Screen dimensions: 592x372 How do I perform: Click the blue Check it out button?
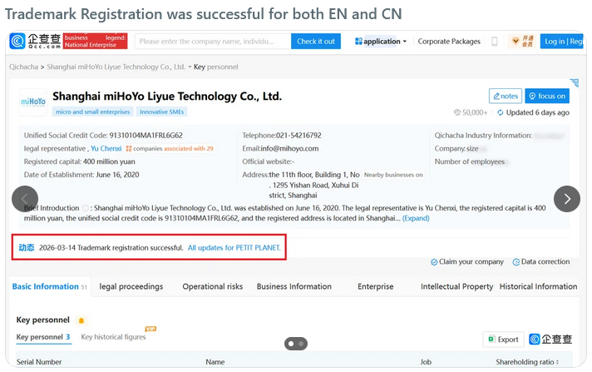click(x=316, y=42)
